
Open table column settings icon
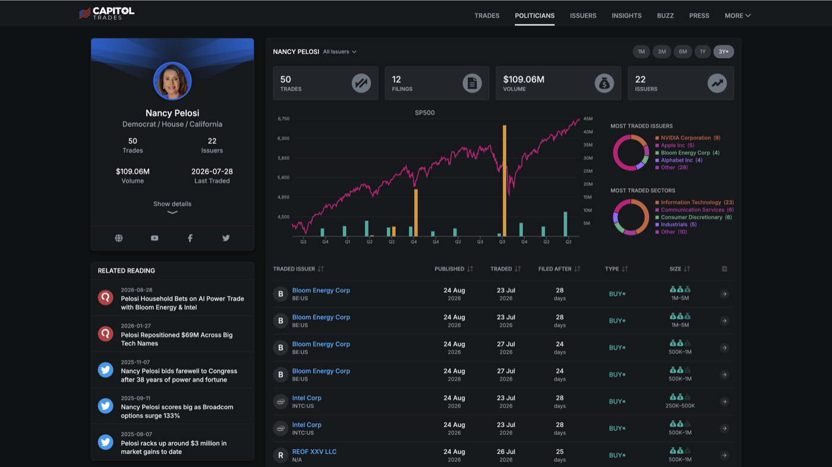point(724,269)
